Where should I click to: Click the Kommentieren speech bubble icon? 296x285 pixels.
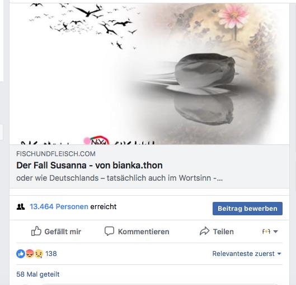coord(109,231)
